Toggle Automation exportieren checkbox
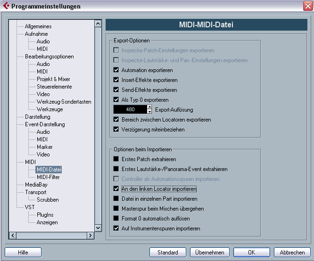The width and height of the screenshot is (314, 261). 116,70
